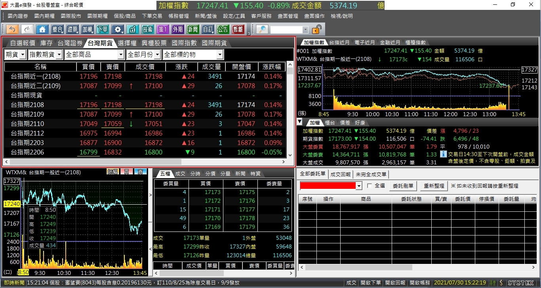Switch to the 未完全成交單 tab
Screen dimensions: 541x288
[x=371, y=174]
